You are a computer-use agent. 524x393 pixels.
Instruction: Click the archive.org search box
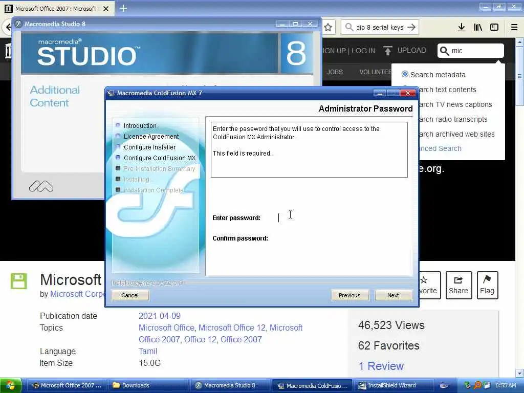[471, 51]
